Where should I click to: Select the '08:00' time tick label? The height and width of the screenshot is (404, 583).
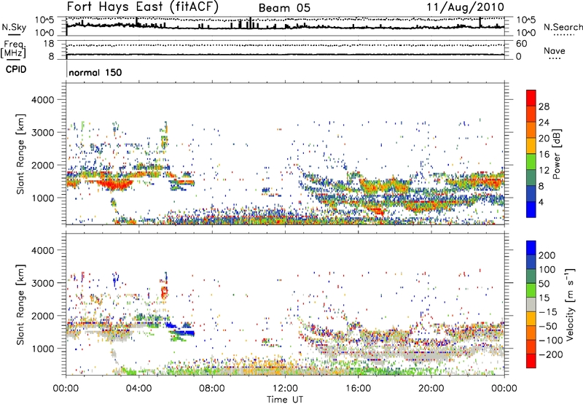coord(212,389)
